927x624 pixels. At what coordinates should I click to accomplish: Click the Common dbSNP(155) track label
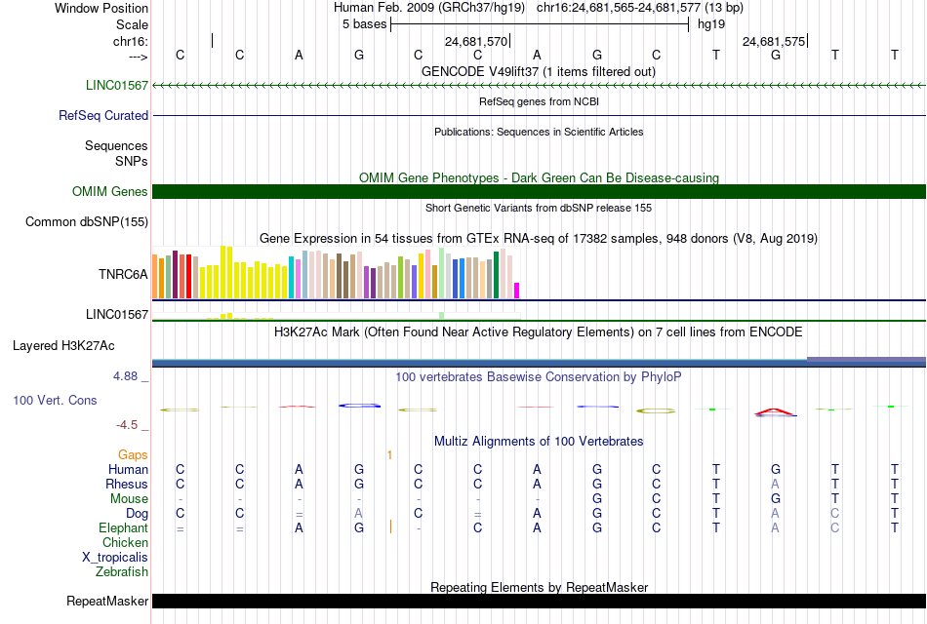click(86, 221)
